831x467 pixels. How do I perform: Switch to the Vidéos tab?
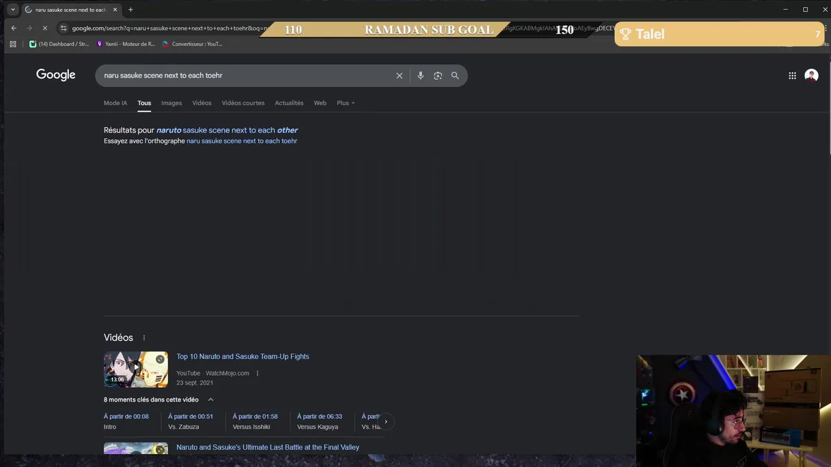pos(202,103)
